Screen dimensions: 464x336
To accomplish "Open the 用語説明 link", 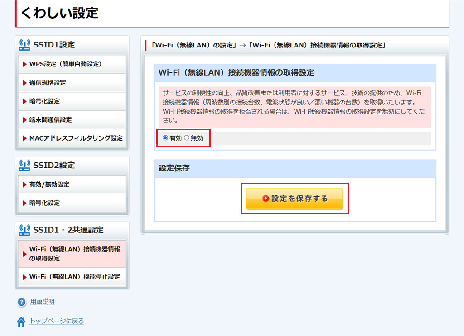I will [42, 302].
